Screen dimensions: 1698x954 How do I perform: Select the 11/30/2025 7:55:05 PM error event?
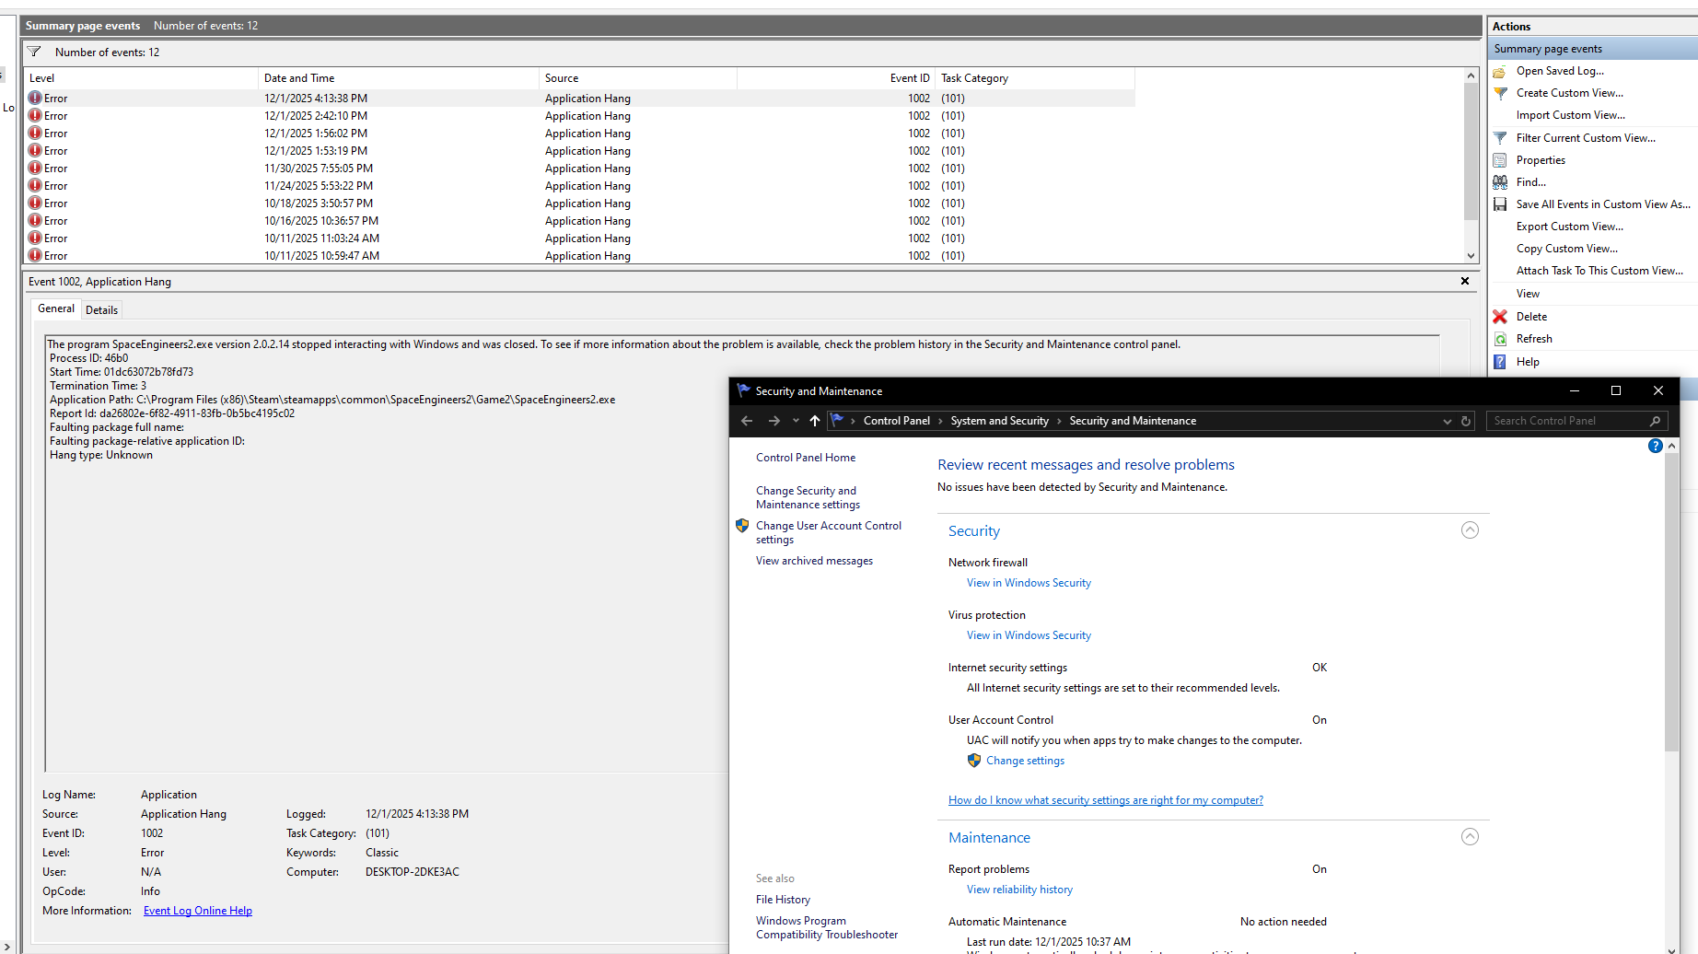[x=319, y=169]
